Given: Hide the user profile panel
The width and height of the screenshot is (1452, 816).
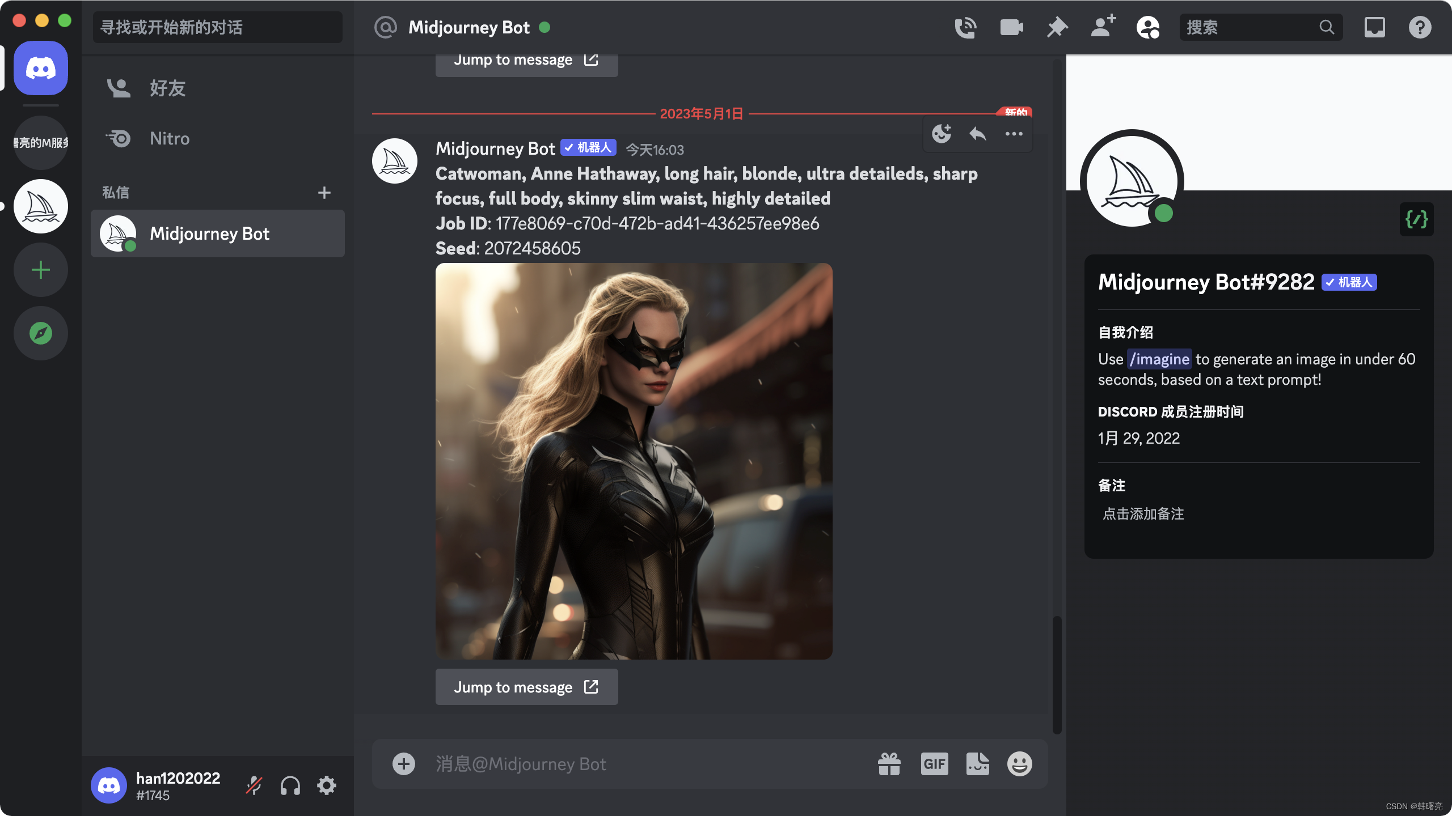Looking at the screenshot, I should (1148, 27).
